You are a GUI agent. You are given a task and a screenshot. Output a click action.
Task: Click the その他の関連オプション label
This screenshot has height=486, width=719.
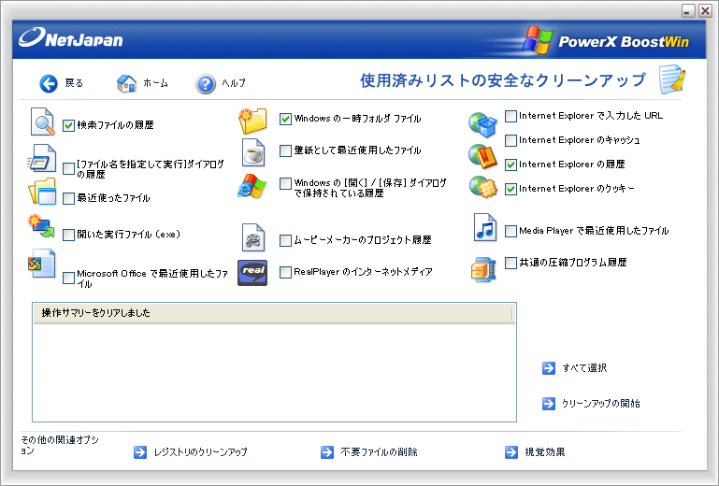pos(60,445)
